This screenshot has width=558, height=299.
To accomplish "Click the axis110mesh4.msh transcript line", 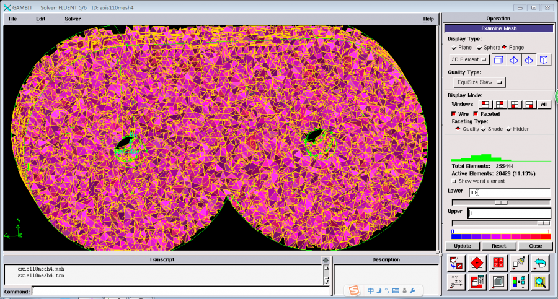I will [41, 269].
